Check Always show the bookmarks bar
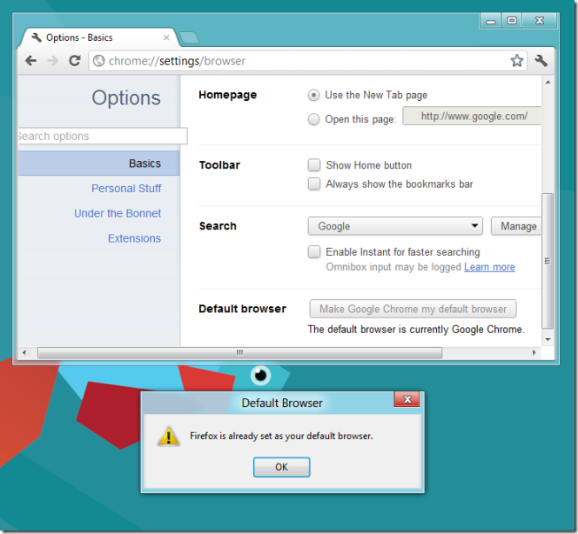The width and height of the screenshot is (578, 534). 314,184
